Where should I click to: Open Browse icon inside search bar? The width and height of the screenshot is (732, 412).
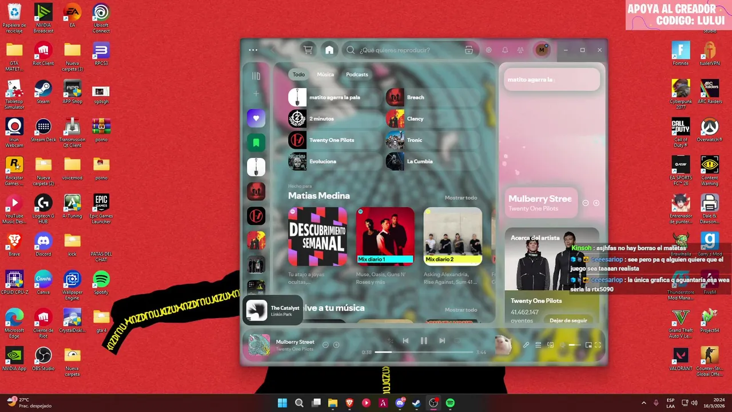pyautogui.click(x=469, y=50)
